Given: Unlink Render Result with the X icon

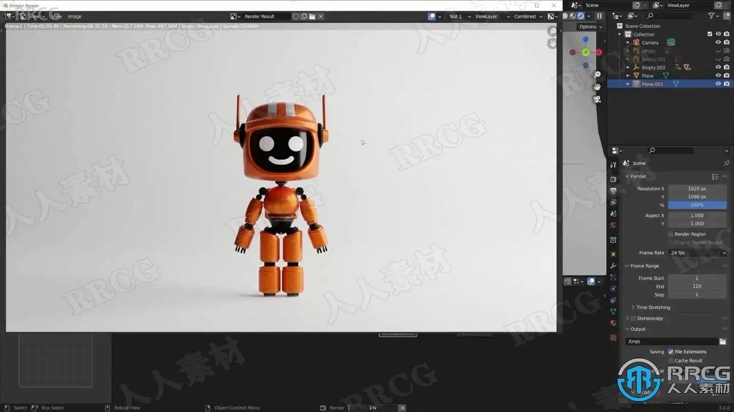Looking at the screenshot, I should (321, 17).
